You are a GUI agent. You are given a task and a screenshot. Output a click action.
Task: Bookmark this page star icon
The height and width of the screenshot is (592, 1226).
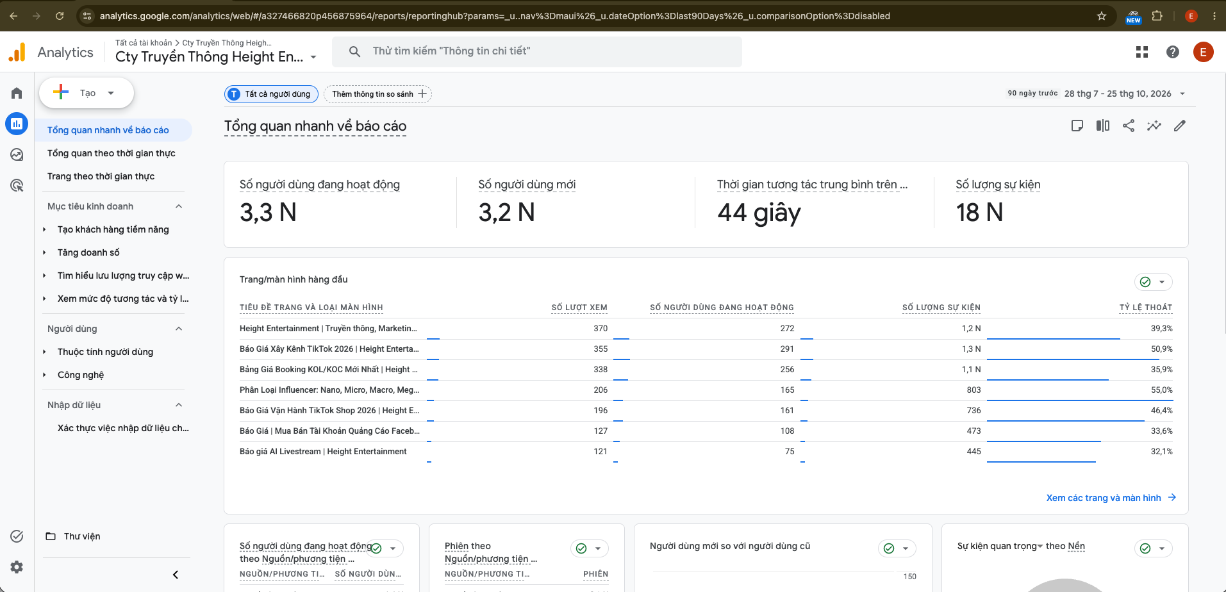point(1102,16)
